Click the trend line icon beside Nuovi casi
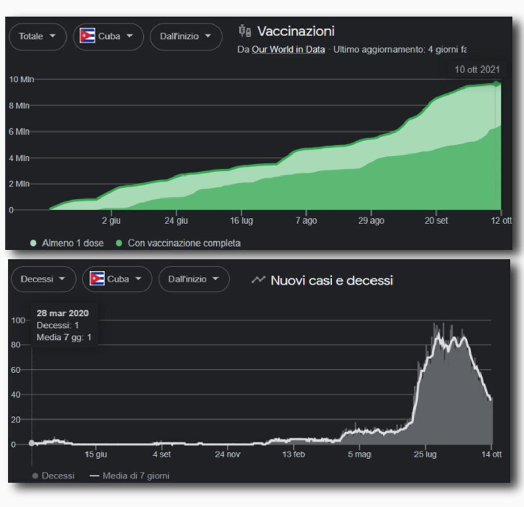This screenshot has width=524, height=507. [258, 280]
